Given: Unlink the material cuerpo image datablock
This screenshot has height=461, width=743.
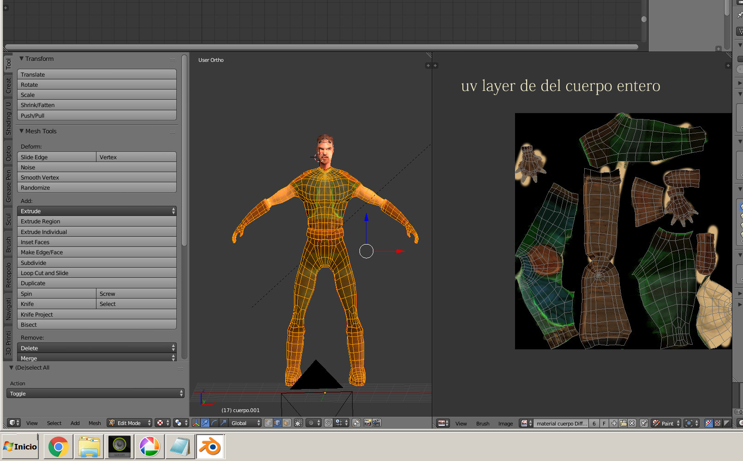Looking at the screenshot, I should coord(632,423).
